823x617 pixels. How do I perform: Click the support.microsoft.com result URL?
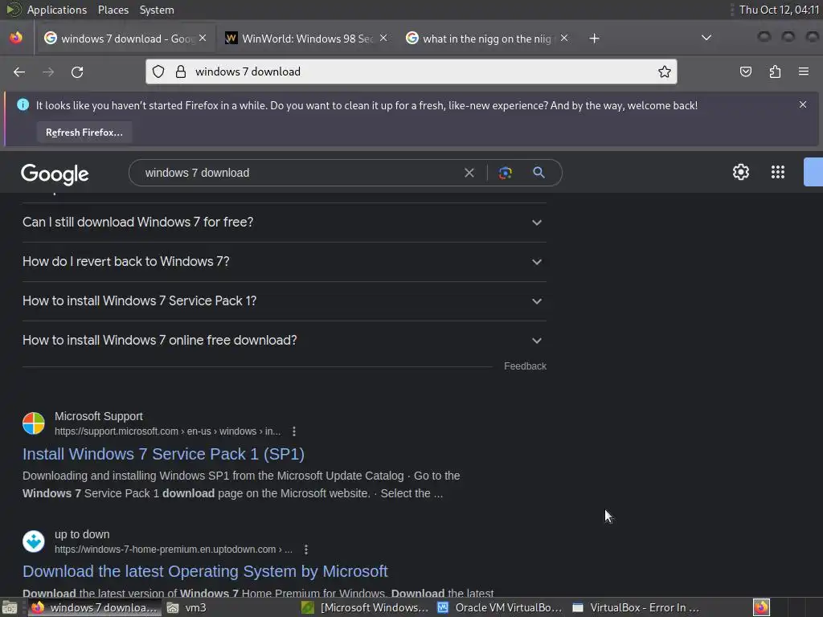click(167, 431)
